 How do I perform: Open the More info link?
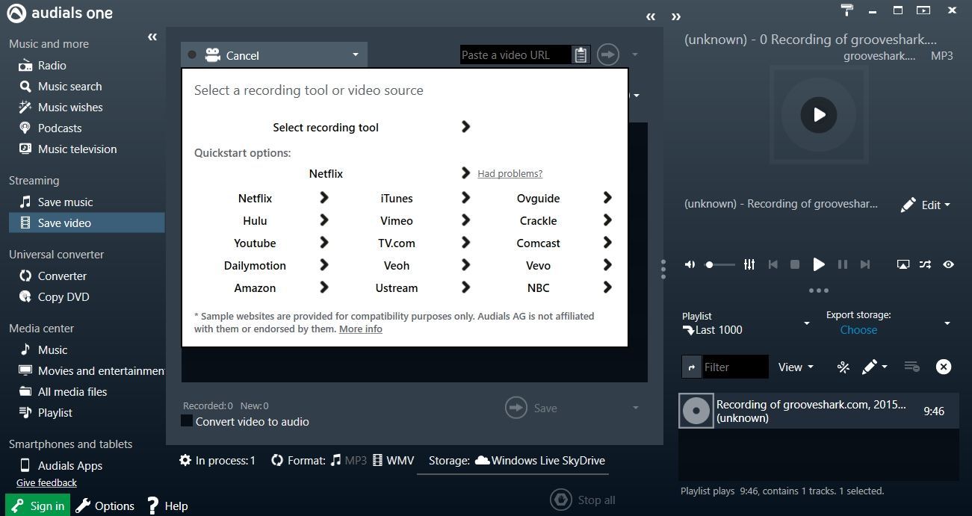pos(360,329)
